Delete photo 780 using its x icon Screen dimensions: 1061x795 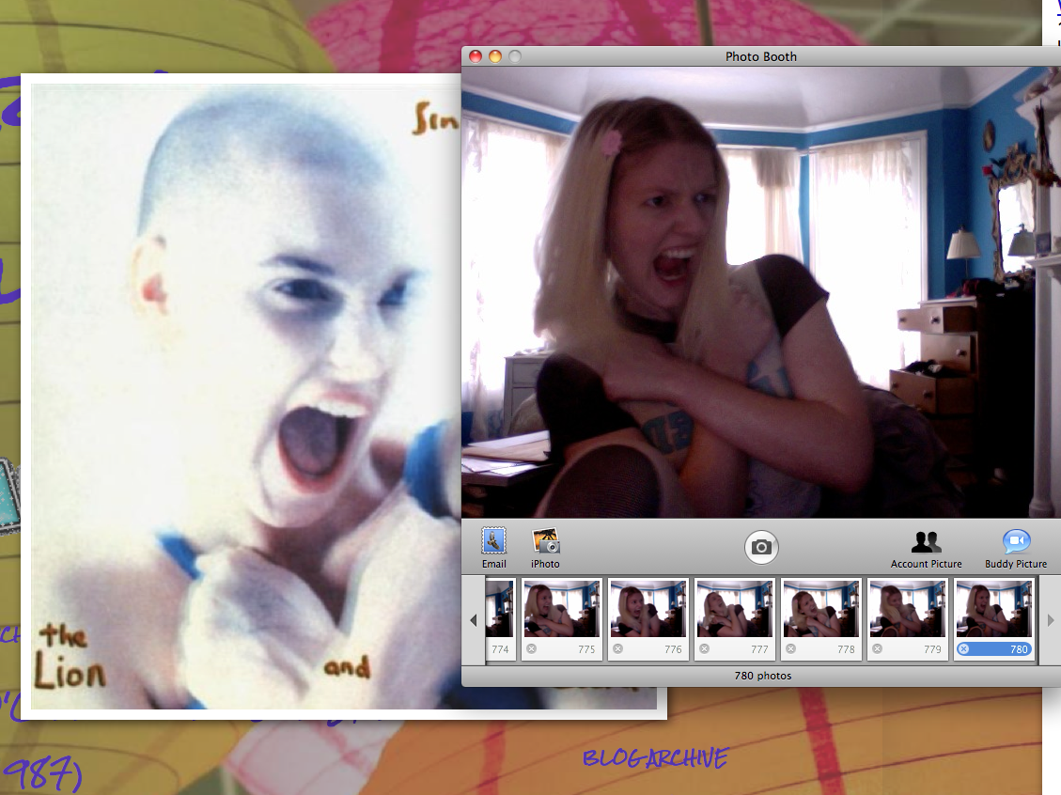point(964,648)
